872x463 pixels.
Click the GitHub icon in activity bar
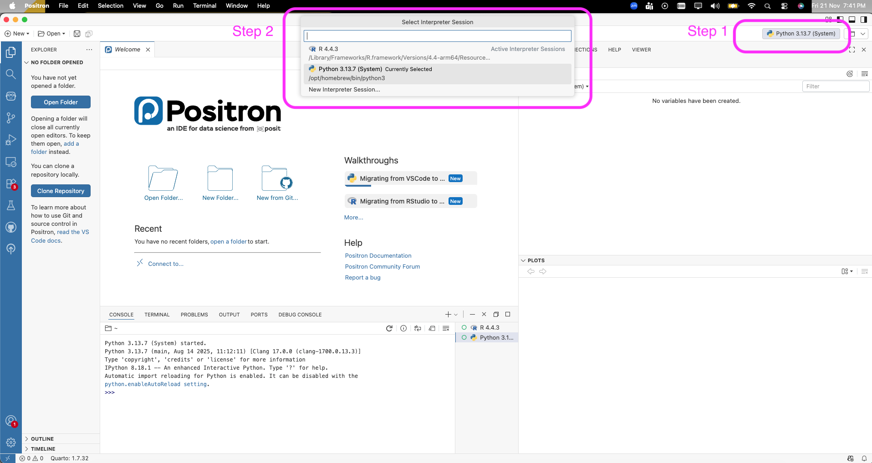pyautogui.click(x=10, y=227)
